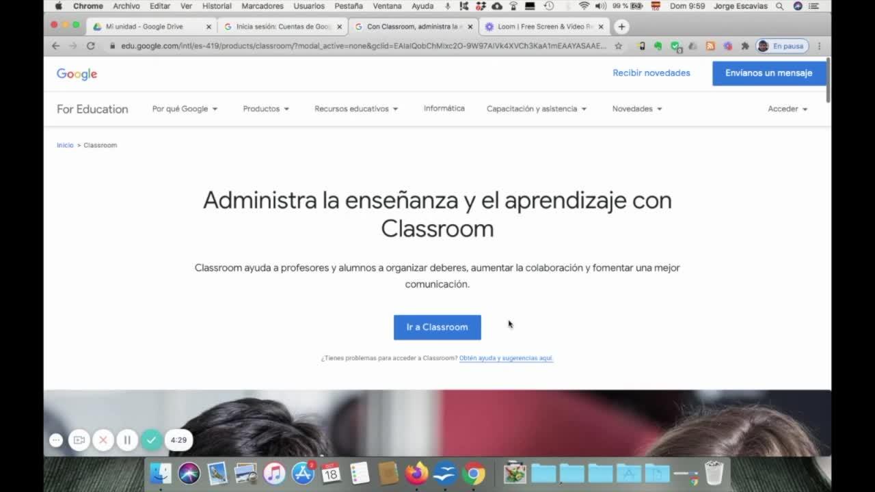The width and height of the screenshot is (875, 492).
Task: Open the Historial menu
Action: (x=217, y=6)
